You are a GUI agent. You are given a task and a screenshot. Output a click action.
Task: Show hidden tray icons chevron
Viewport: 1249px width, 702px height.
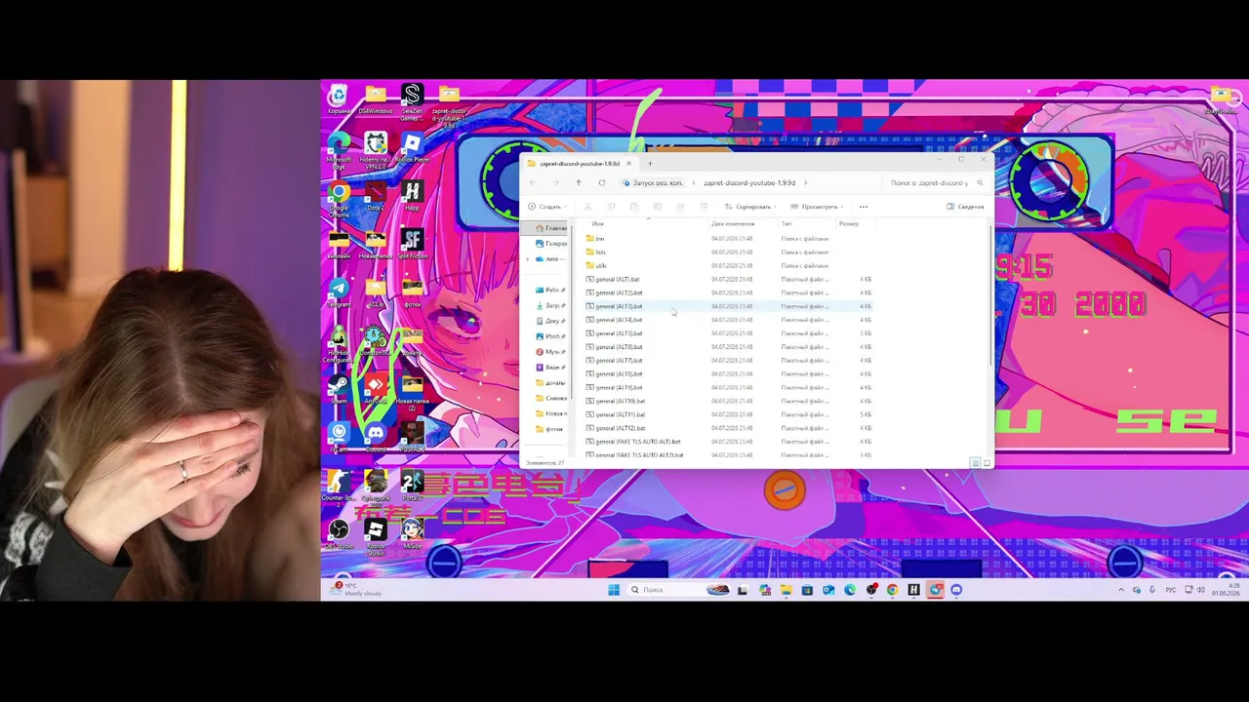[1121, 590]
